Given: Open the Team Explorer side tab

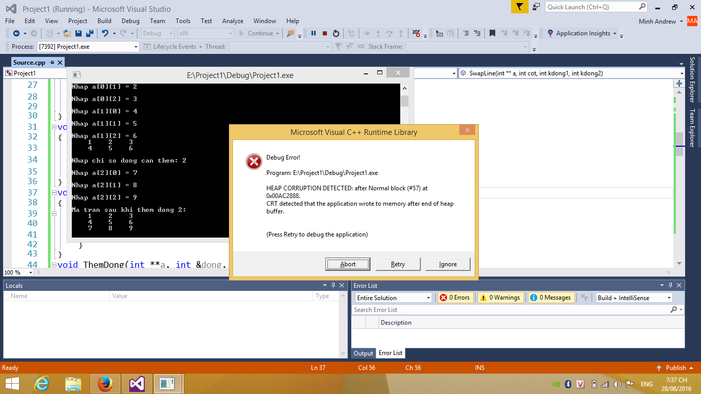Looking at the screenshot, I should [692, 128].
